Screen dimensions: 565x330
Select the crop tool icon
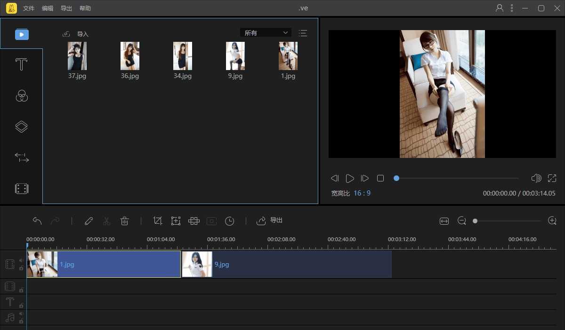[x=158, y=220]
